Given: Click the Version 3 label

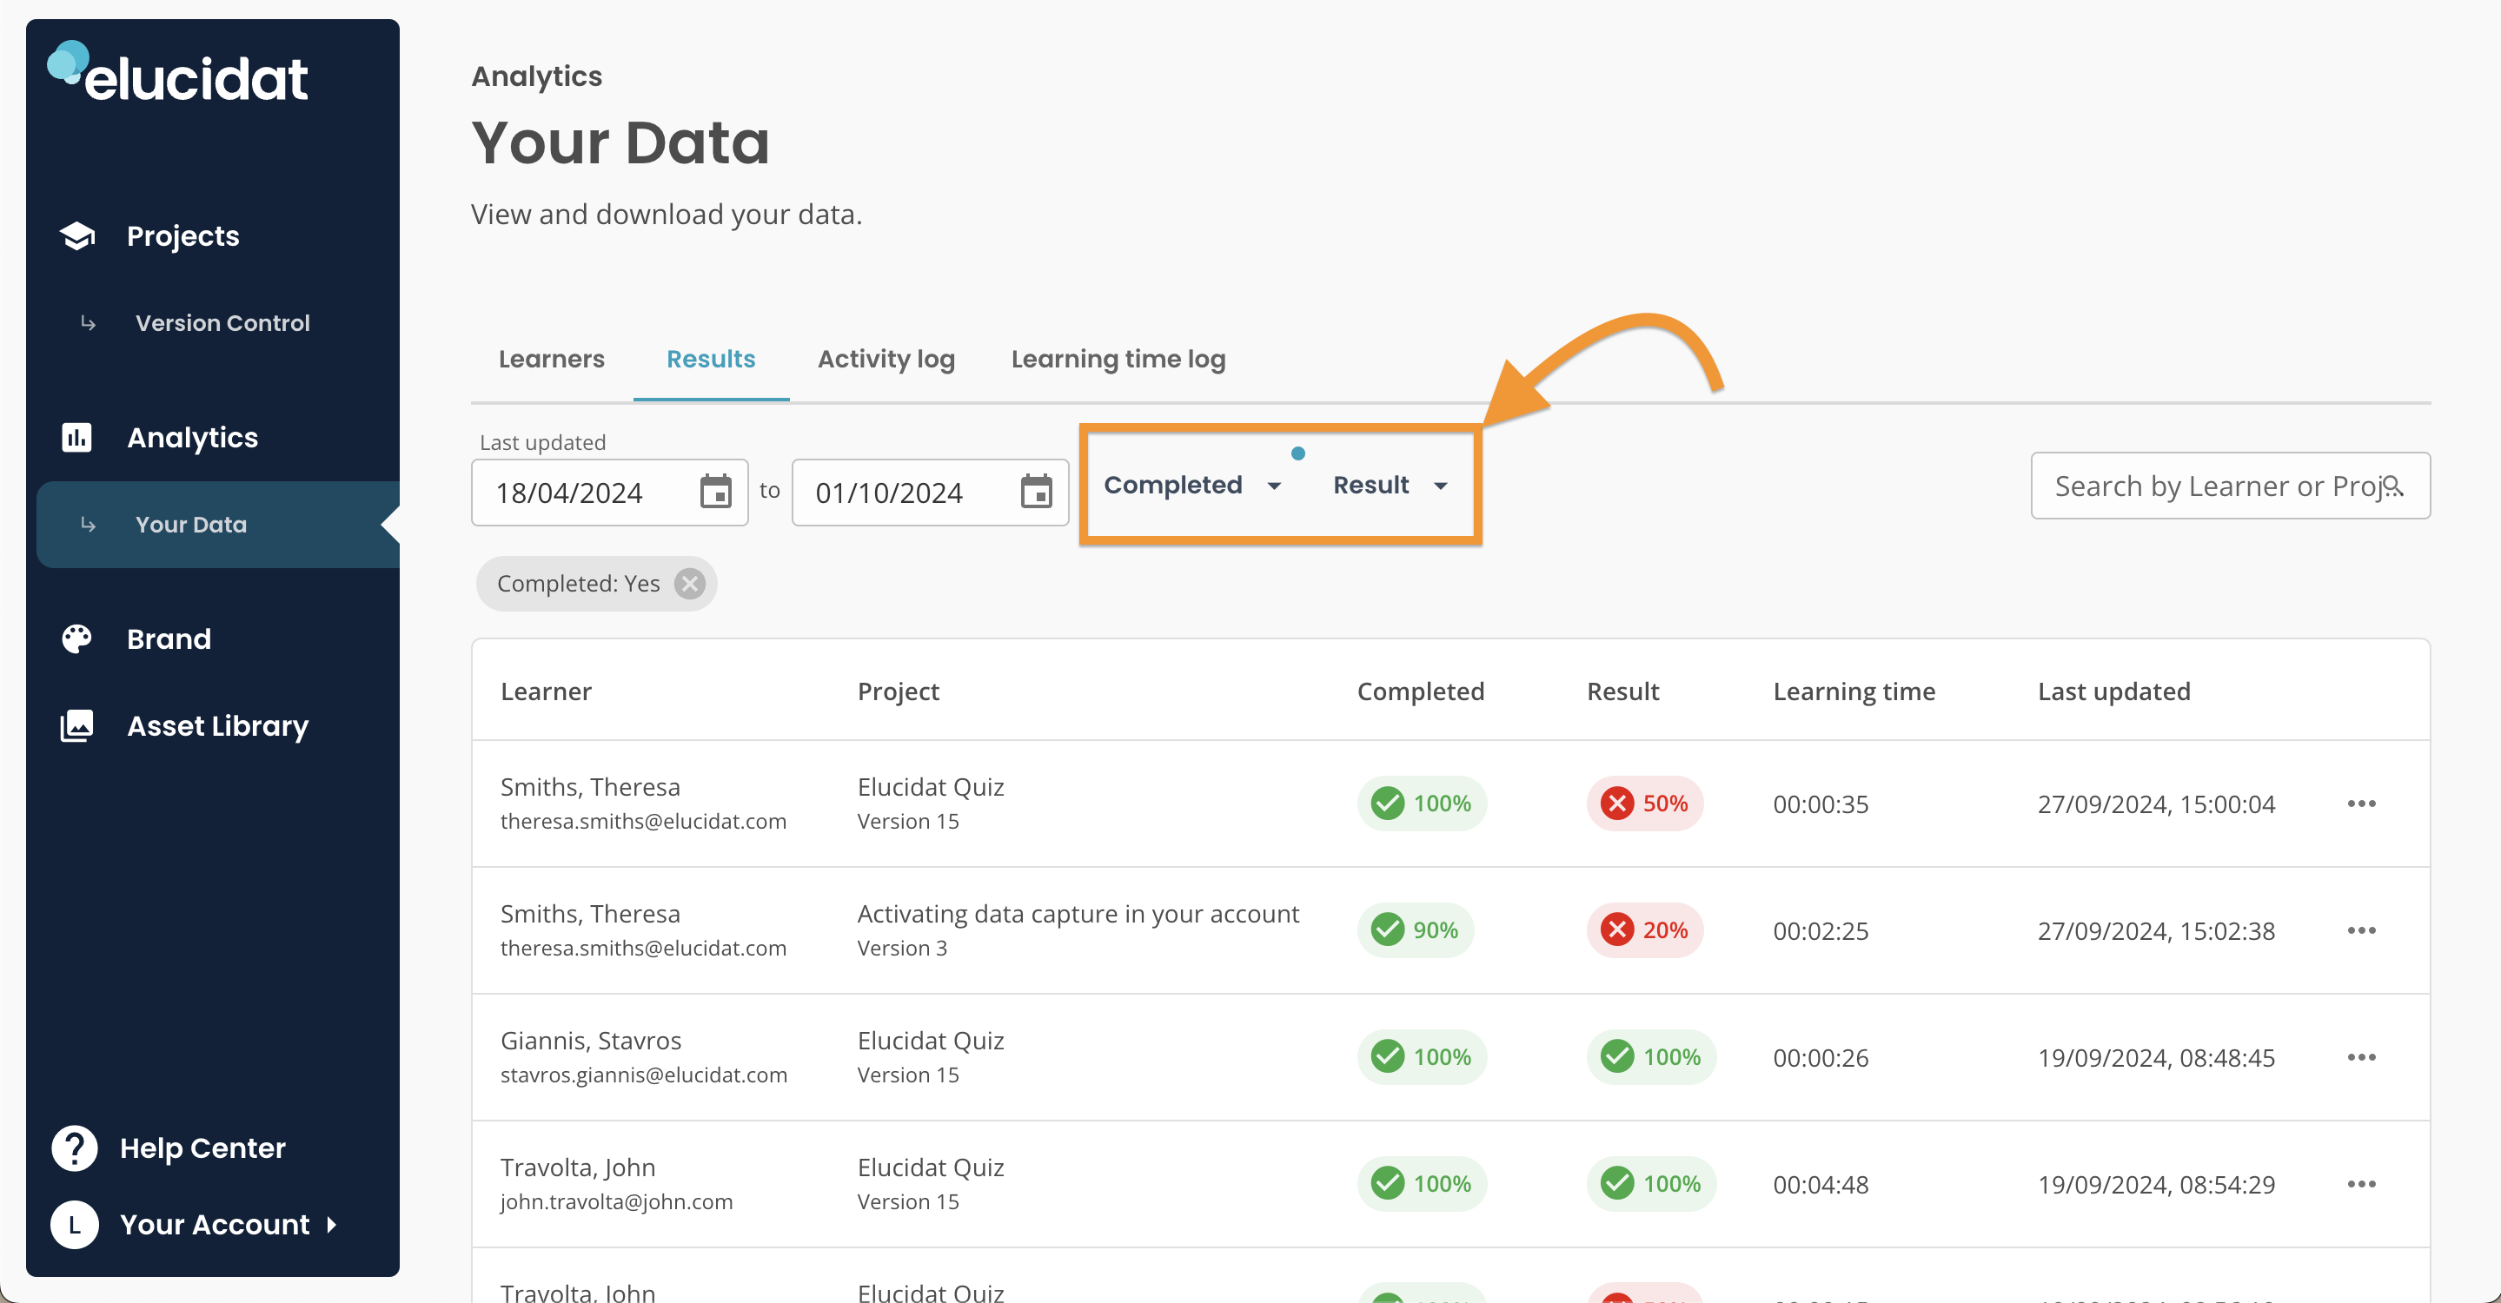Looking at the screenshot, I should click(902, 948).
